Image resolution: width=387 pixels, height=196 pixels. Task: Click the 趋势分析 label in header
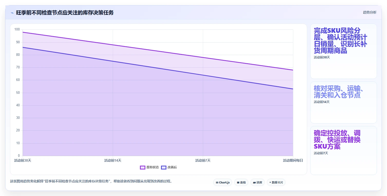point(370,12)
